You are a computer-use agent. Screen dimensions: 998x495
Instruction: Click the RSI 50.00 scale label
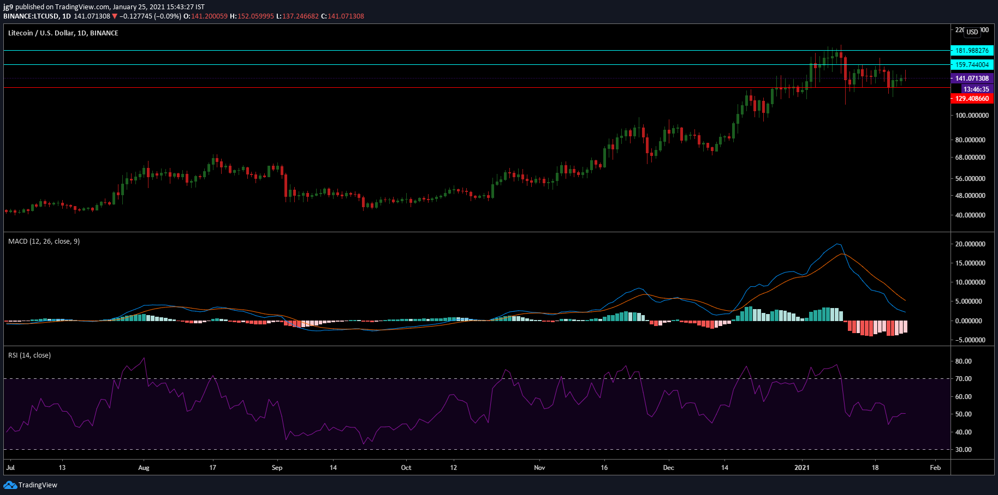point(963,414)
